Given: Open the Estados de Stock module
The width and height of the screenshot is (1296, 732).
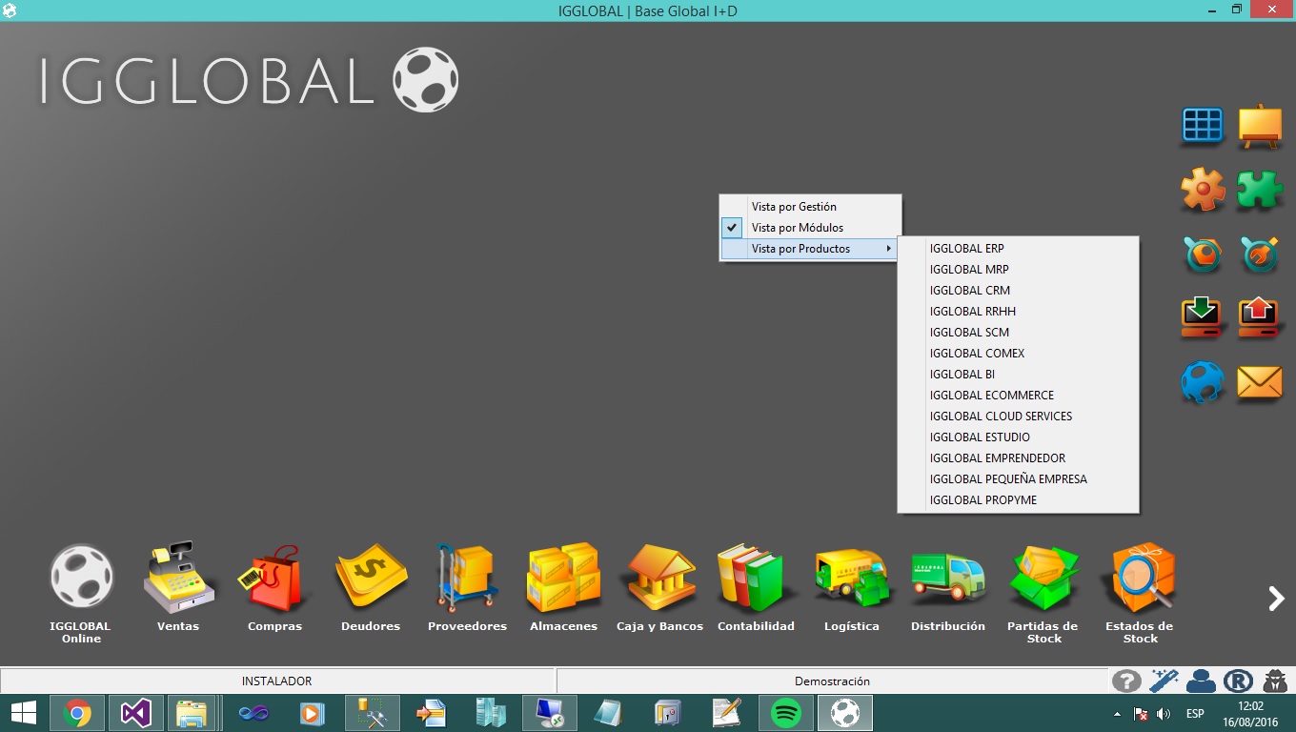Looking at the screenshot, I should (x=1140, y=593).
